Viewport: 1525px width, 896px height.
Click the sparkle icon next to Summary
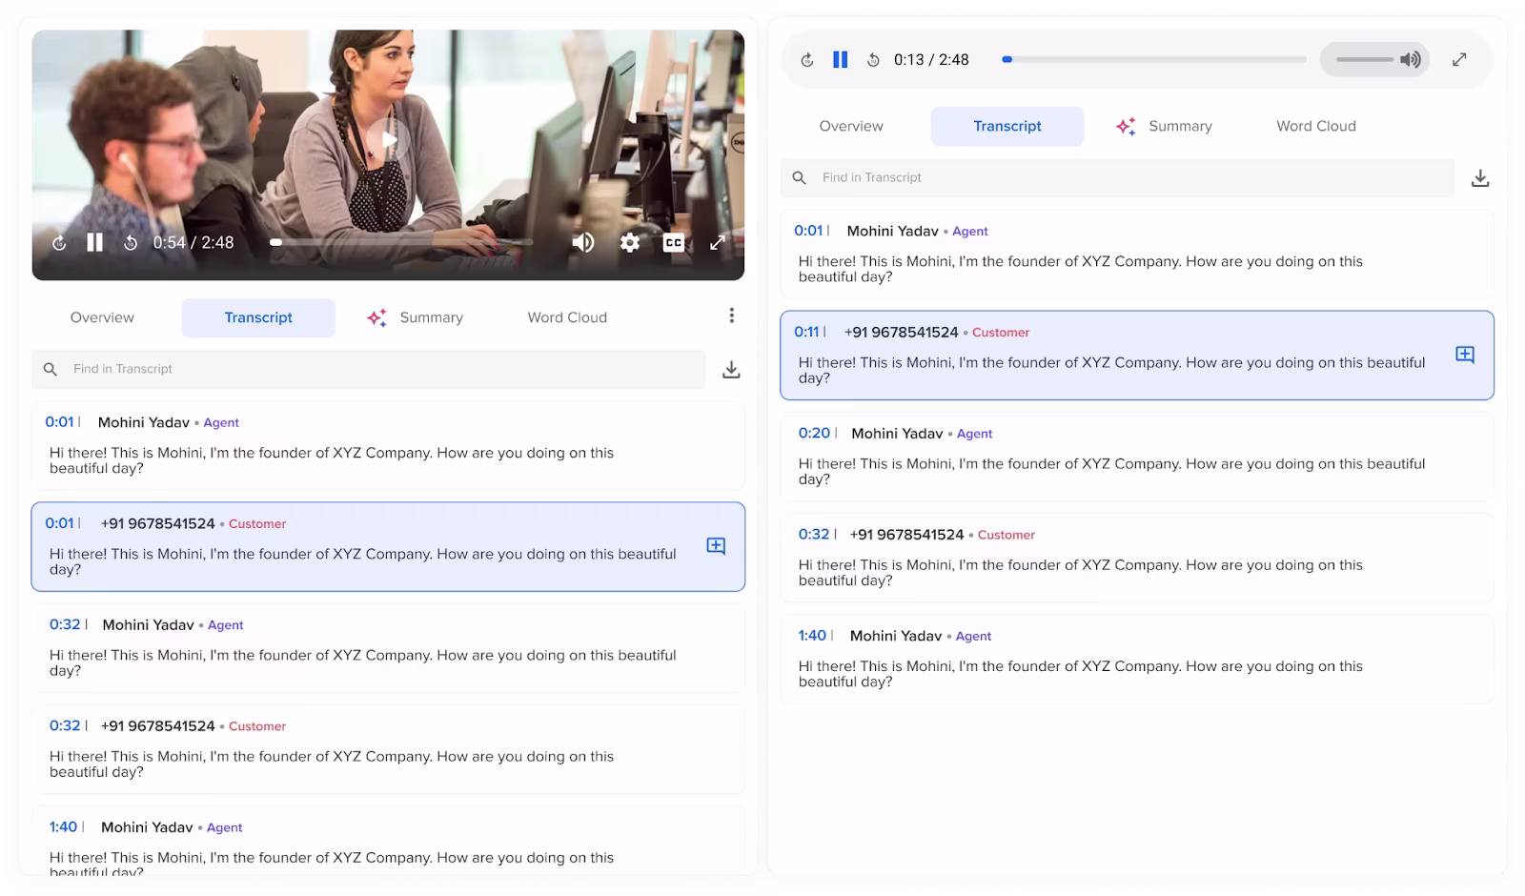[x=376, y=317]
